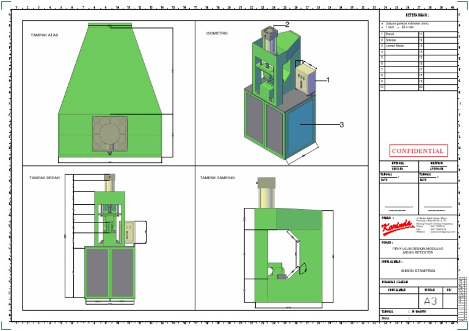Click the 'Satuan gambar milimeter' note
The image size is (469, 331).
point(407,23)
